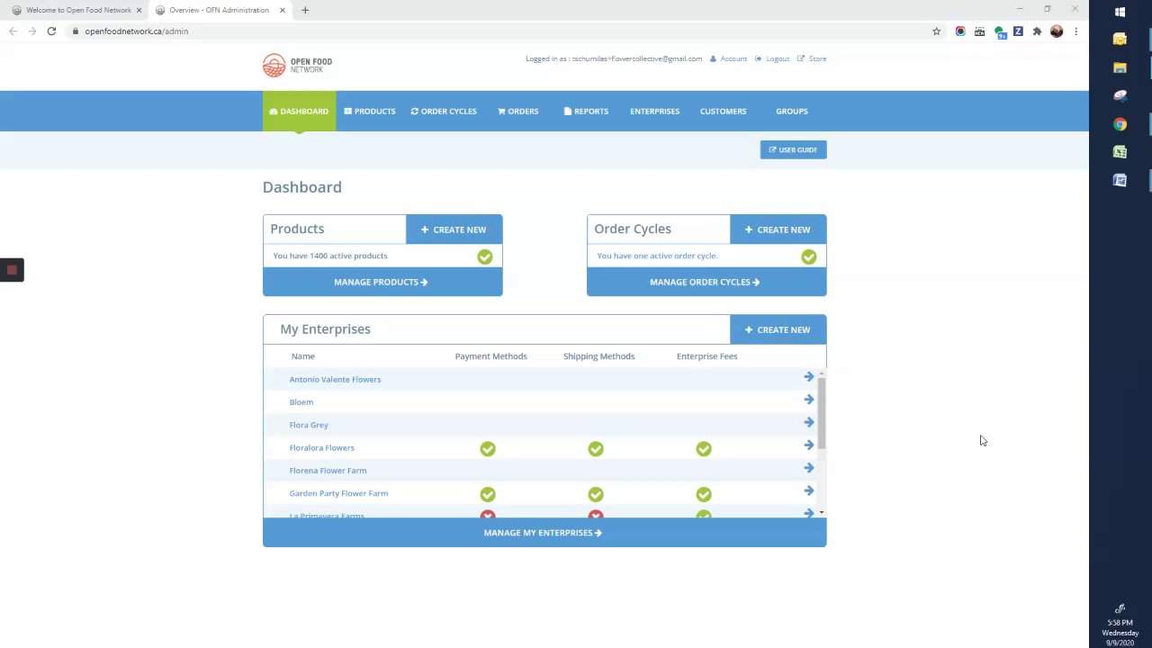Click Garden Party payment methods check icon
The width and height of the screenshot is (1152, 648).
tap(488, 494)
